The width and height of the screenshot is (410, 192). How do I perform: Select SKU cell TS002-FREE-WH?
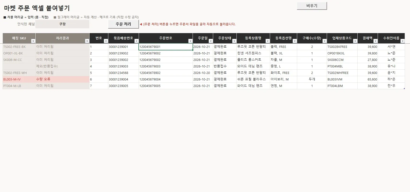(x=19, y=73)
